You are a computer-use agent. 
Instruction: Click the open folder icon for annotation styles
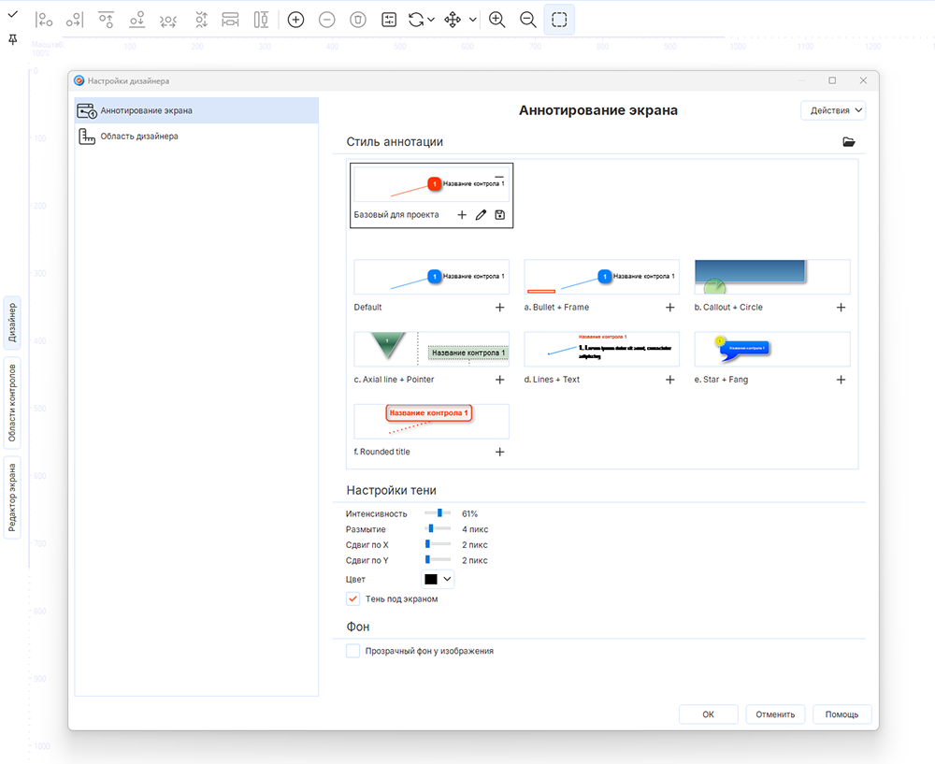click(x=849, y=142)
